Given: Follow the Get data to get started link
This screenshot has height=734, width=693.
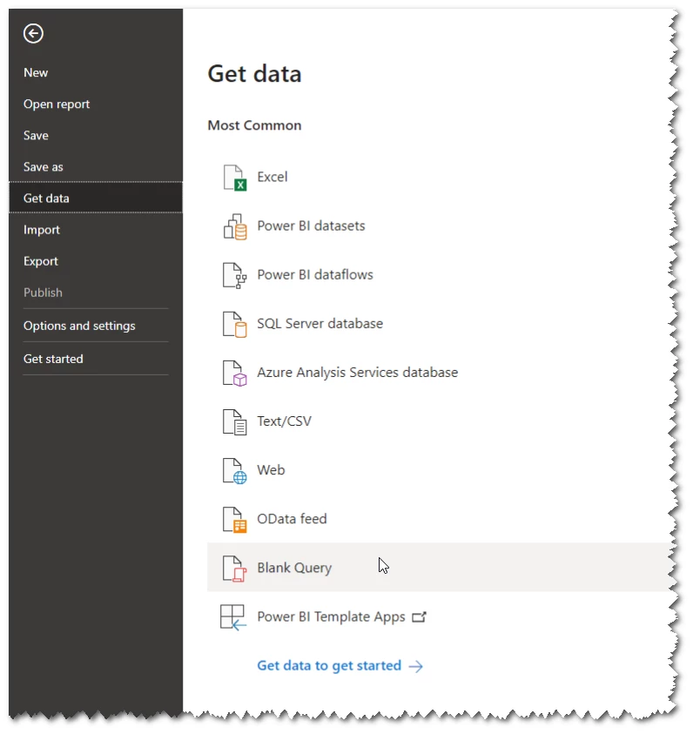Looking at the screenshot, I should coord(329,665).
